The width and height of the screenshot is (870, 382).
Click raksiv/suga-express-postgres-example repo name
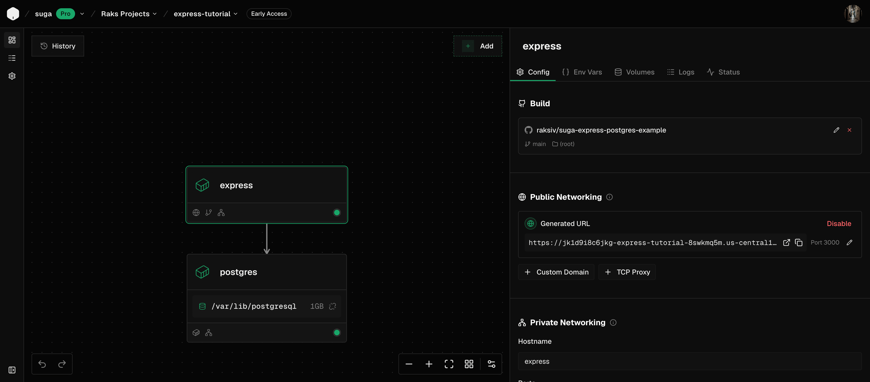pyautogui.click(x=601, y=130)
